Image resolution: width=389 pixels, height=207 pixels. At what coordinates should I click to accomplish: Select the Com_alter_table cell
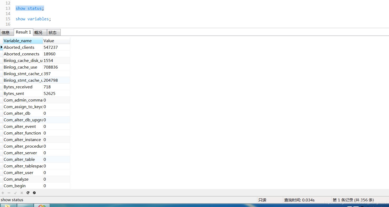[23, 159]
